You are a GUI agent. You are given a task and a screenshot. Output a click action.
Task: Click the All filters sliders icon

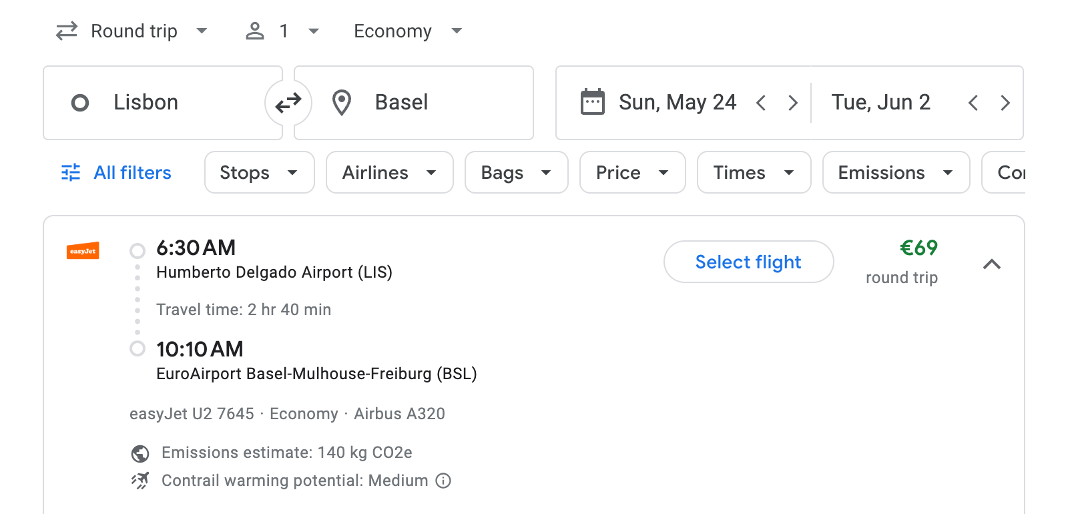tap(69, 172)
